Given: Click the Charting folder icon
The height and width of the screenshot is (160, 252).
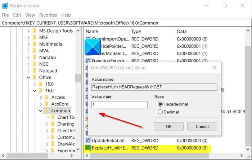Looking at the screenshot, I should pyautogui.click(x=53, y=124).
